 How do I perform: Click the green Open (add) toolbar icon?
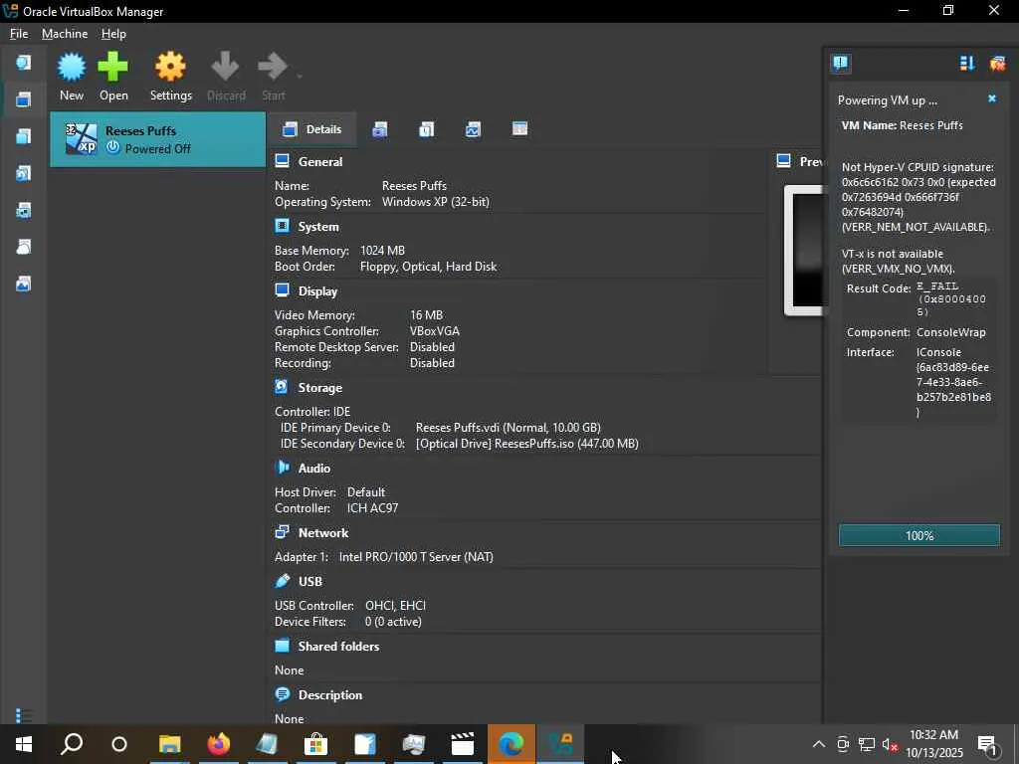click(x=113, y=67)
